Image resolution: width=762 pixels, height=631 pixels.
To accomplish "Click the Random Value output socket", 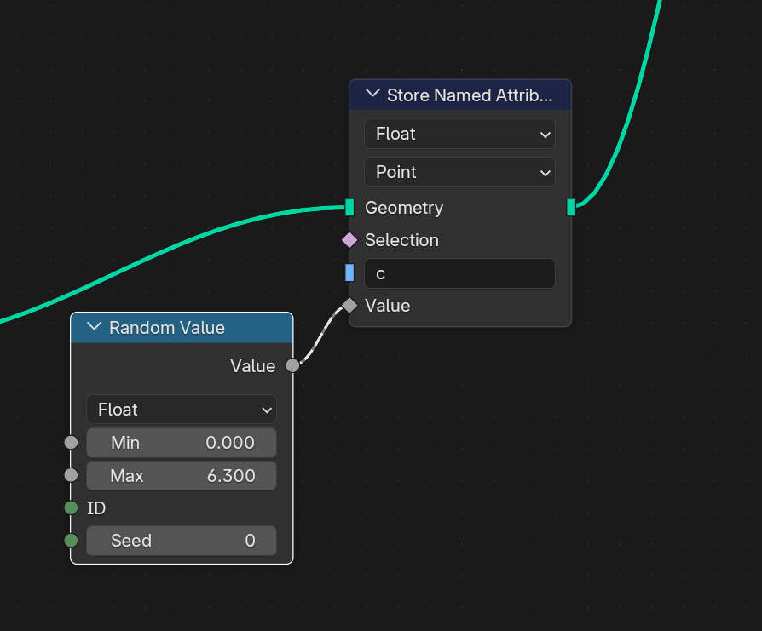I will pyautogui.click(x=292, y=366).
